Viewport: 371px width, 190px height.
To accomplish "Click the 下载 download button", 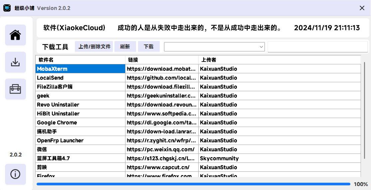I will coord(149,46).
